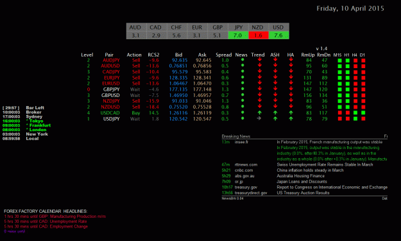401x241 pixels.
Task: Click the ASH down arrow in GBPUSD row
Action: pyautogui.click(x=275, y=94)
